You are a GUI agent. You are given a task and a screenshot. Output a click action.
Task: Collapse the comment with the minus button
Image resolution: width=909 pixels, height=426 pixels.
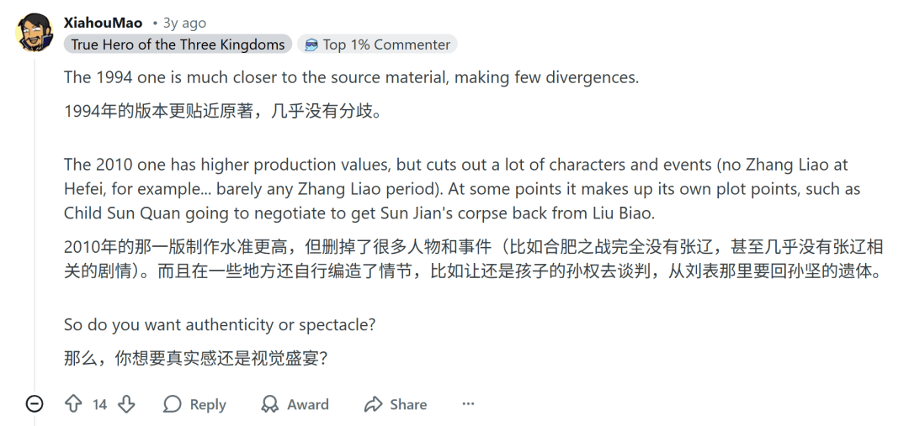tap(35, 404)
